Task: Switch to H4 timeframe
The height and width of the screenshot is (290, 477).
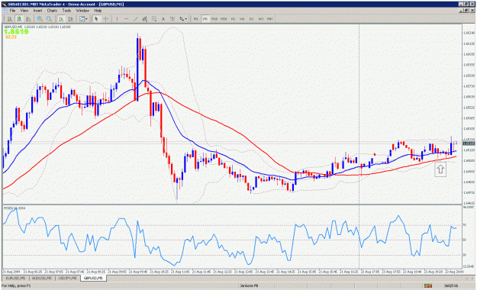Action: tap(242, 19)
